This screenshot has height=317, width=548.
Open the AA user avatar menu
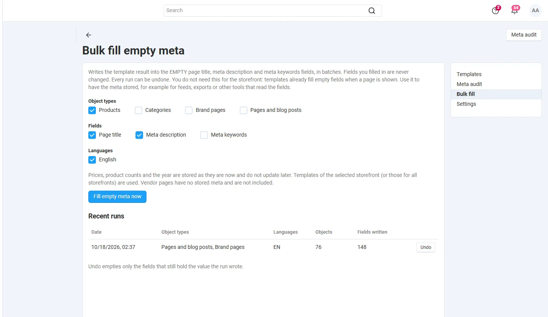[535, 11]
